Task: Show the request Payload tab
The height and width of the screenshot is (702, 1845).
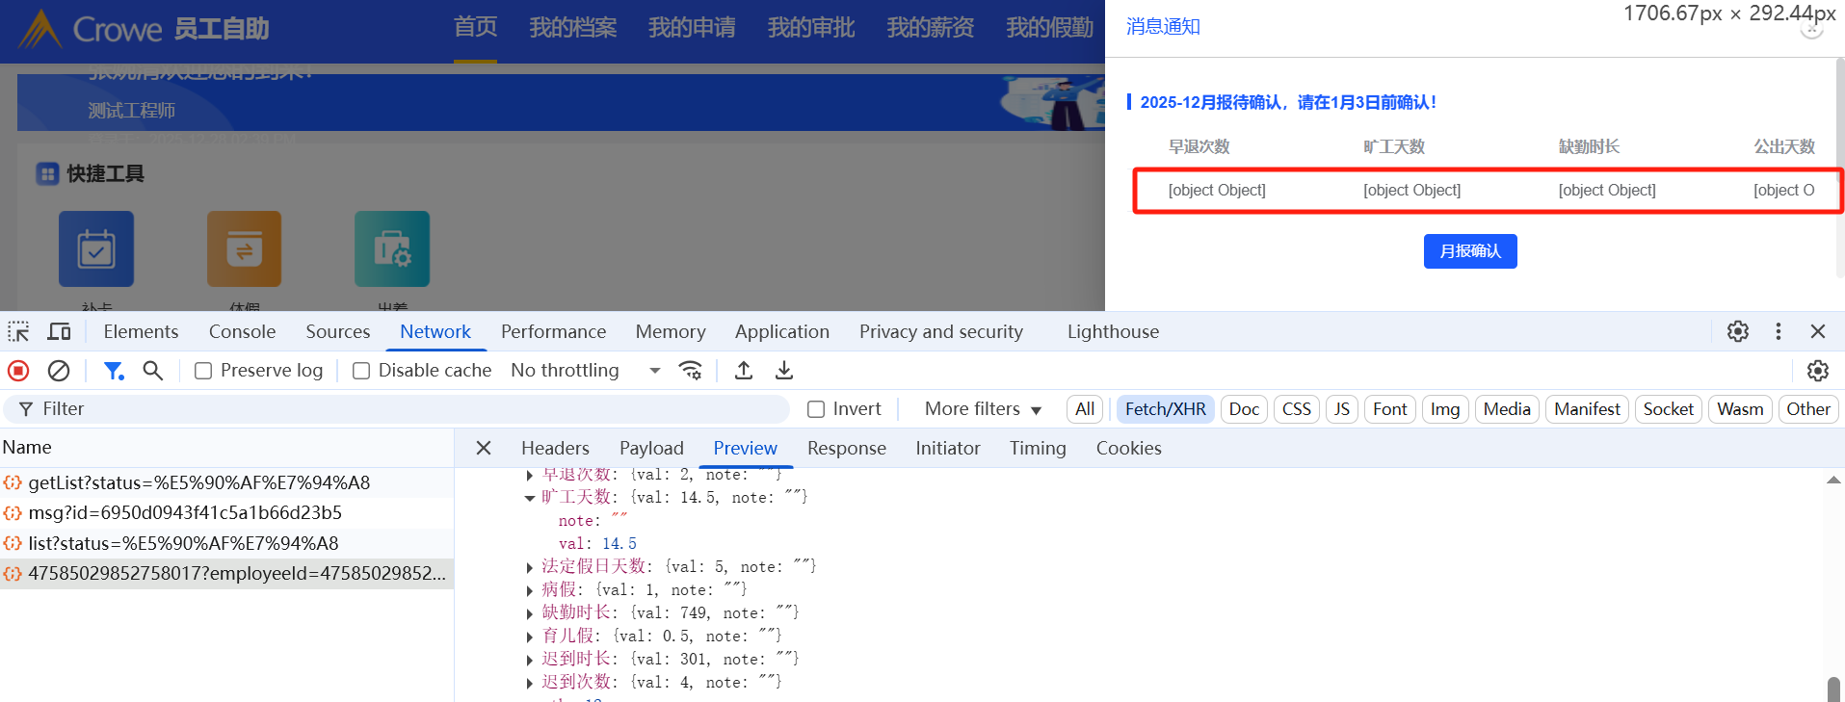Action: (651, 449)
